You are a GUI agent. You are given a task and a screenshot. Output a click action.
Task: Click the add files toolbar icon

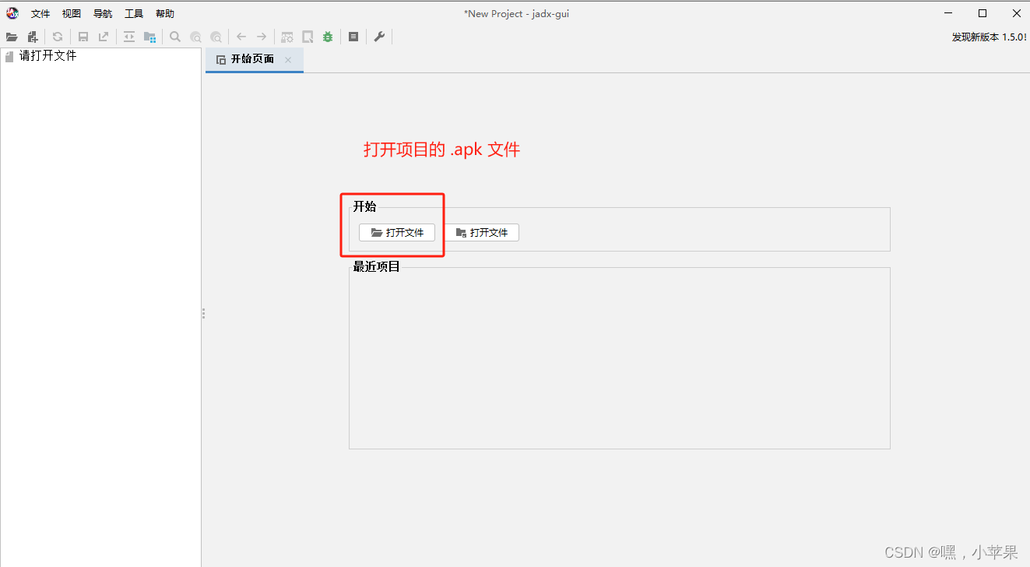33,37
